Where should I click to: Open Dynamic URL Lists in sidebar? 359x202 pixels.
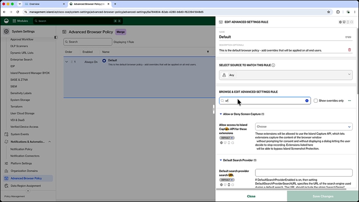coord(22,53)
